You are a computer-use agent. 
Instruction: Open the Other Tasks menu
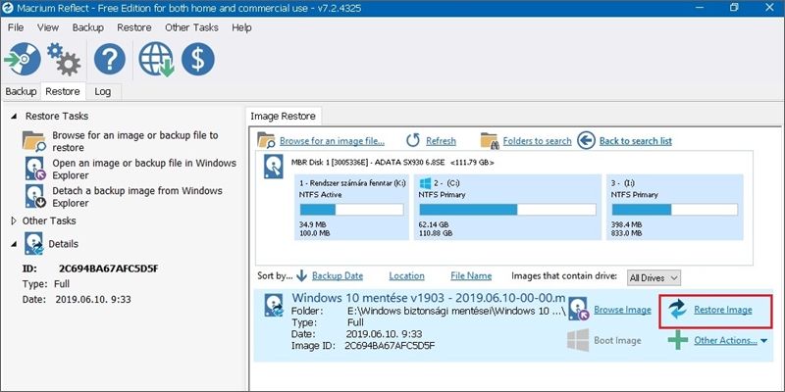tap(190, 27)
